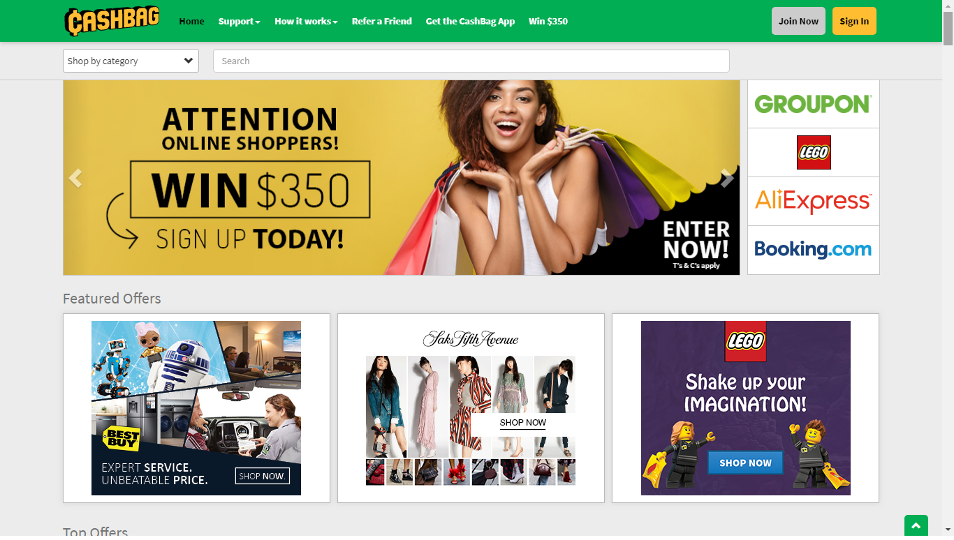This screenshot has width=954, height=540.
Task: Click the Join Now button
Action: [x=798, y=21]
